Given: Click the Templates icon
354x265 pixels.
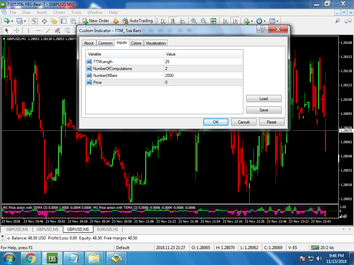Looking at the screenshot, I should point(272,21).
